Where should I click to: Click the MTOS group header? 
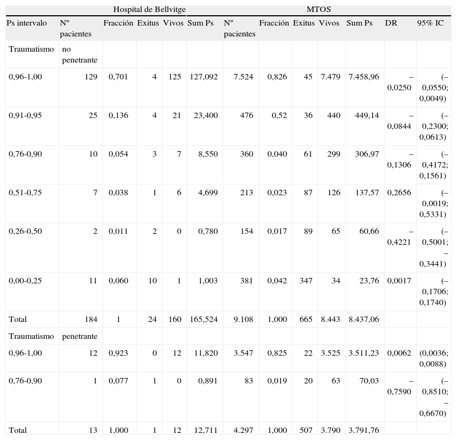318,10
